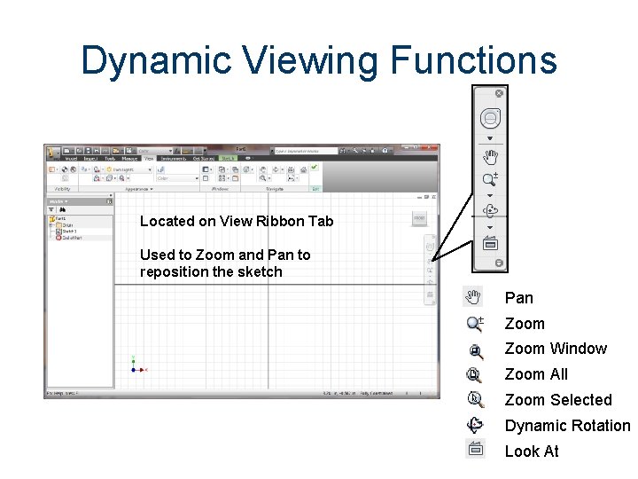Expand the Appearance panel arrow
The height and width of the screenshot is (479, 638).
click(152, 189)
